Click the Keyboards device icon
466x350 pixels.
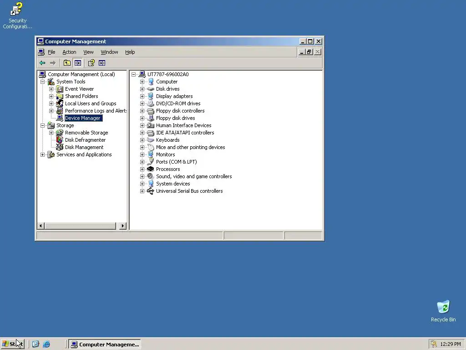point(151,140)
